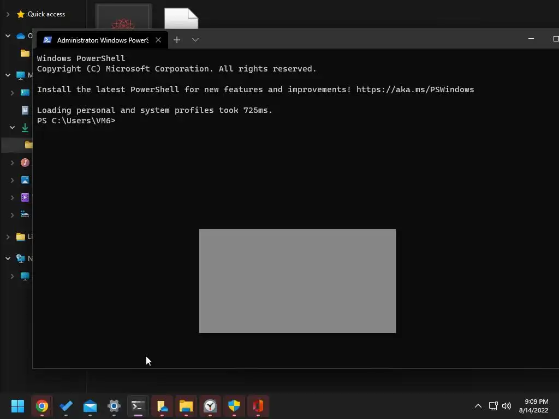The image size is (559, 419).
Task: Select the Pictures icon in Explorer sidebar
Action: (x=25, y=180)
